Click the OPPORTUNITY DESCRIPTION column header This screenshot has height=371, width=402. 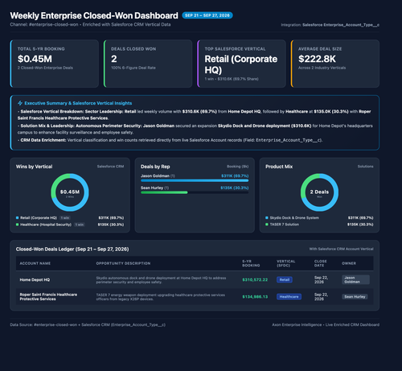123,263
